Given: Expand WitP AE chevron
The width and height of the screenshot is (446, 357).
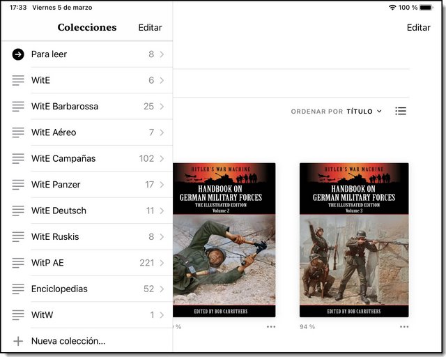Looking at the screenshot, I should (x=162, y=263).
